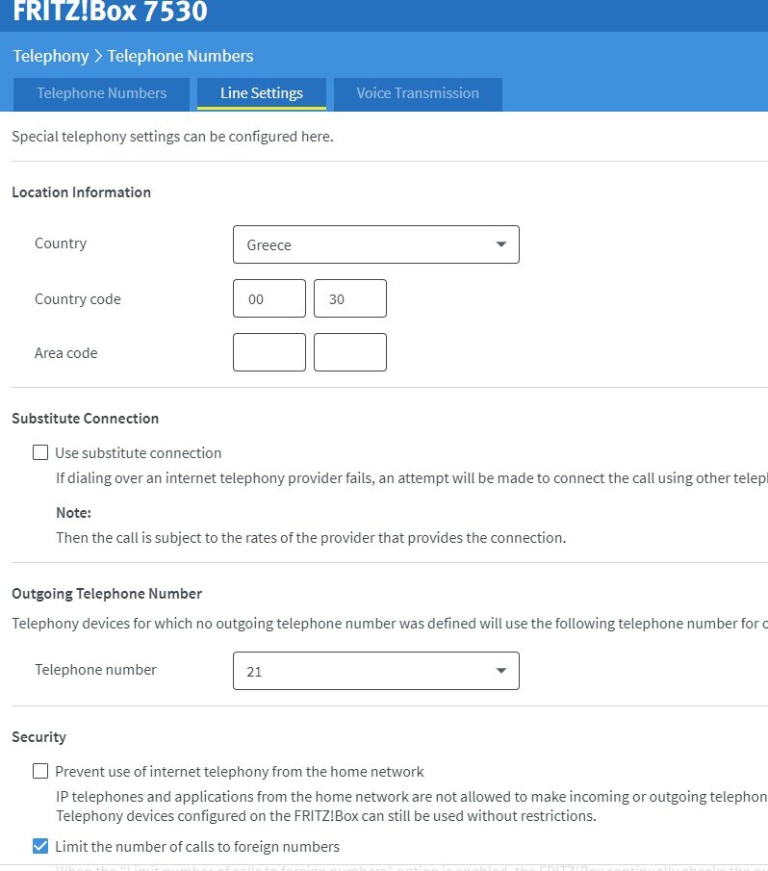768x871 pixels.
Task: Click the Security section heading
Action: pos(38,737)
